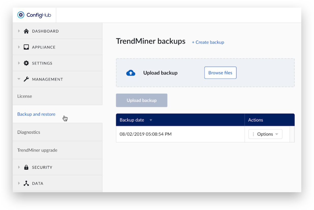Click the Appliance tray icon
Viewport: 314px width, 210px height.
tap(26, 47)
